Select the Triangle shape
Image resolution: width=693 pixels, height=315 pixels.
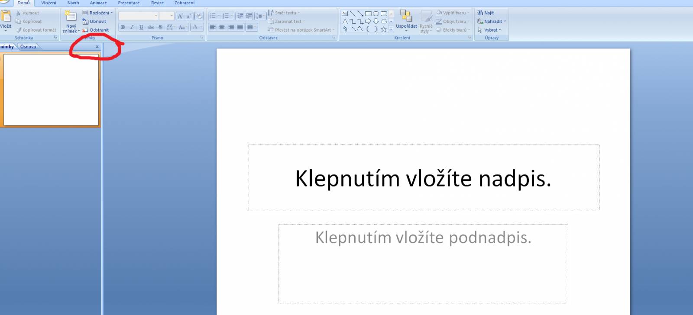345,21
